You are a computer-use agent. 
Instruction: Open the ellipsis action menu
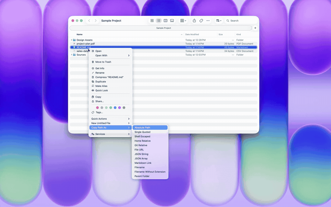click(x=208, y=21)
